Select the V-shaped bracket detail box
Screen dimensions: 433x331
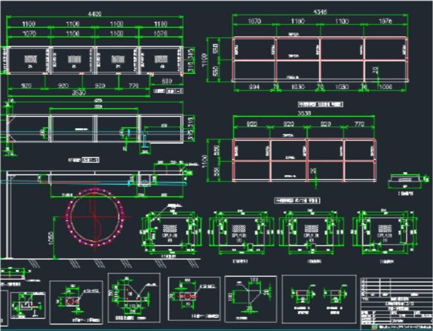click(134, 297)
